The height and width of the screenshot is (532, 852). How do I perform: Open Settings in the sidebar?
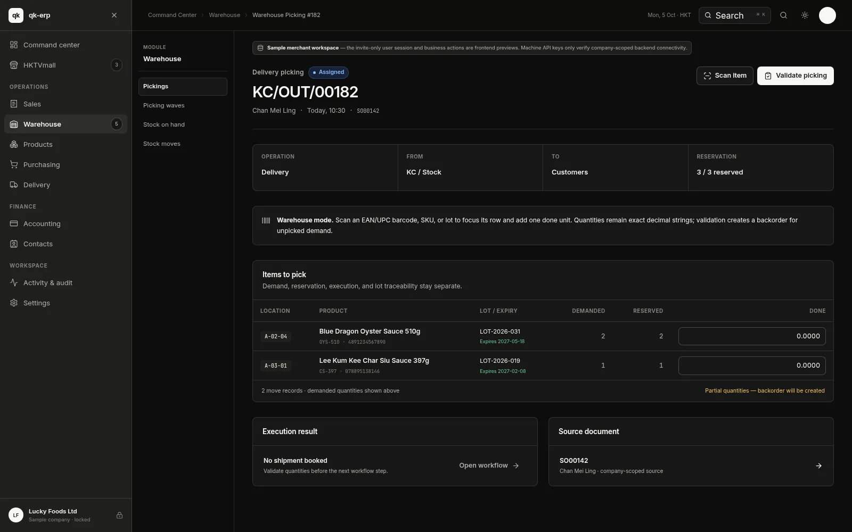[x=65, y=303]
